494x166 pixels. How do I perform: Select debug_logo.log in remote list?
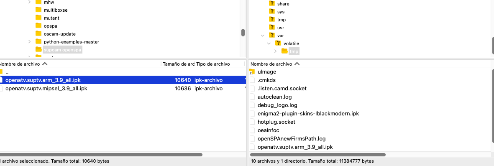pyautogui.click(x=278, y=105)
